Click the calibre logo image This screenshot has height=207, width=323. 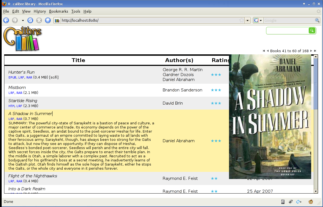point(23,39)
